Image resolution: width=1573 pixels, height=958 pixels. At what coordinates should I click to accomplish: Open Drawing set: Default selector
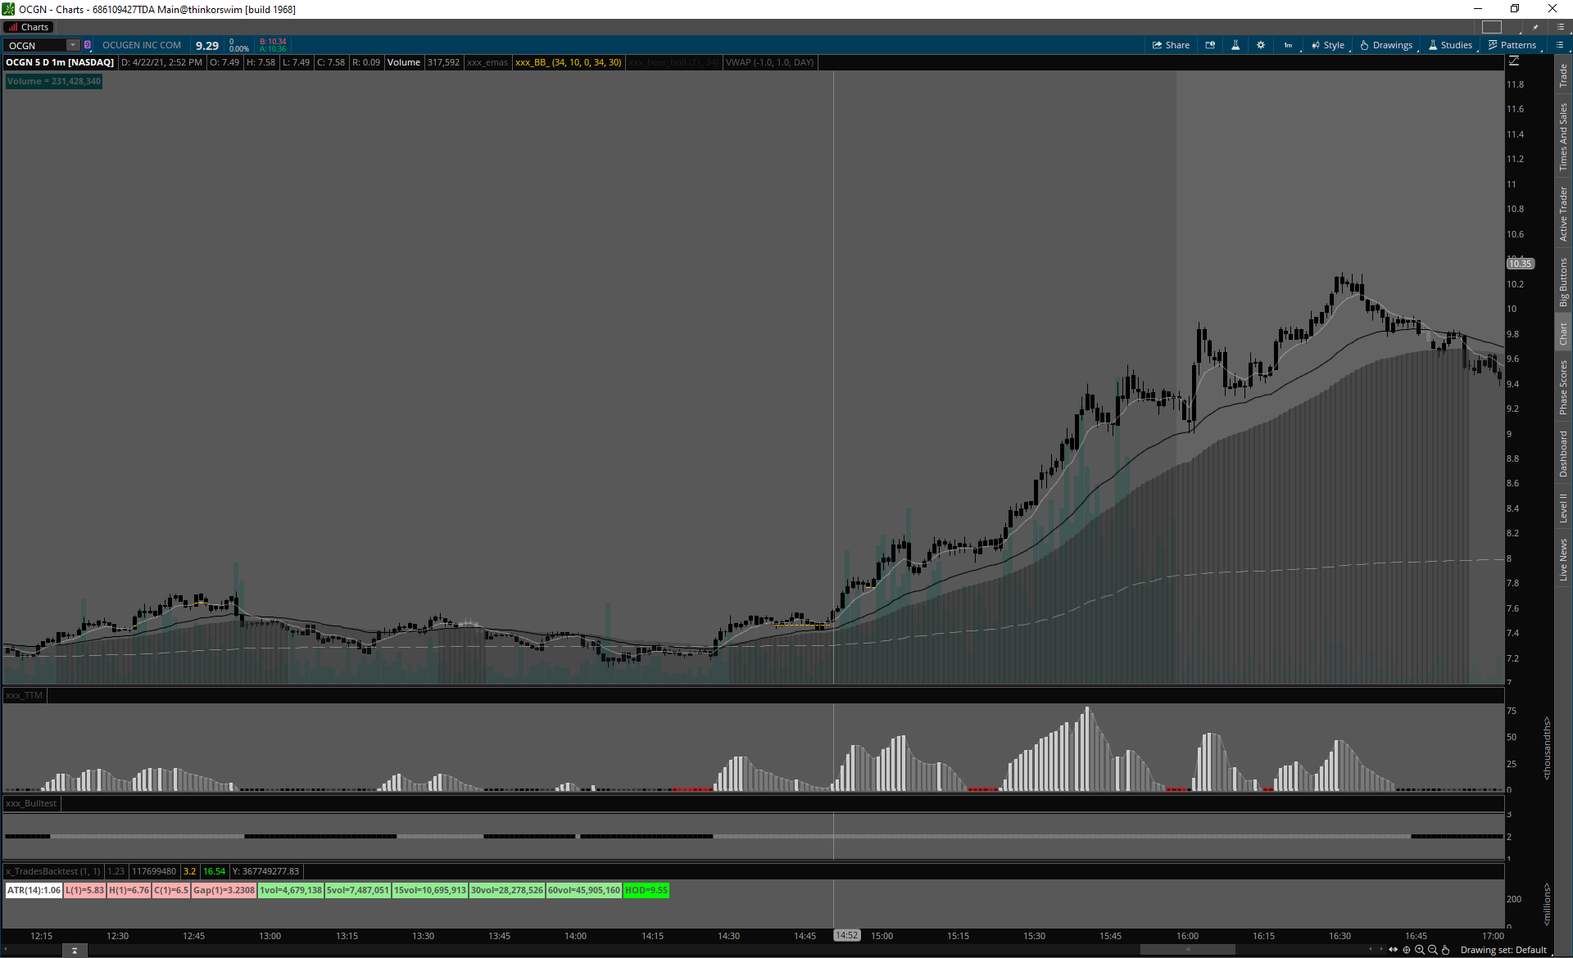1503,950
